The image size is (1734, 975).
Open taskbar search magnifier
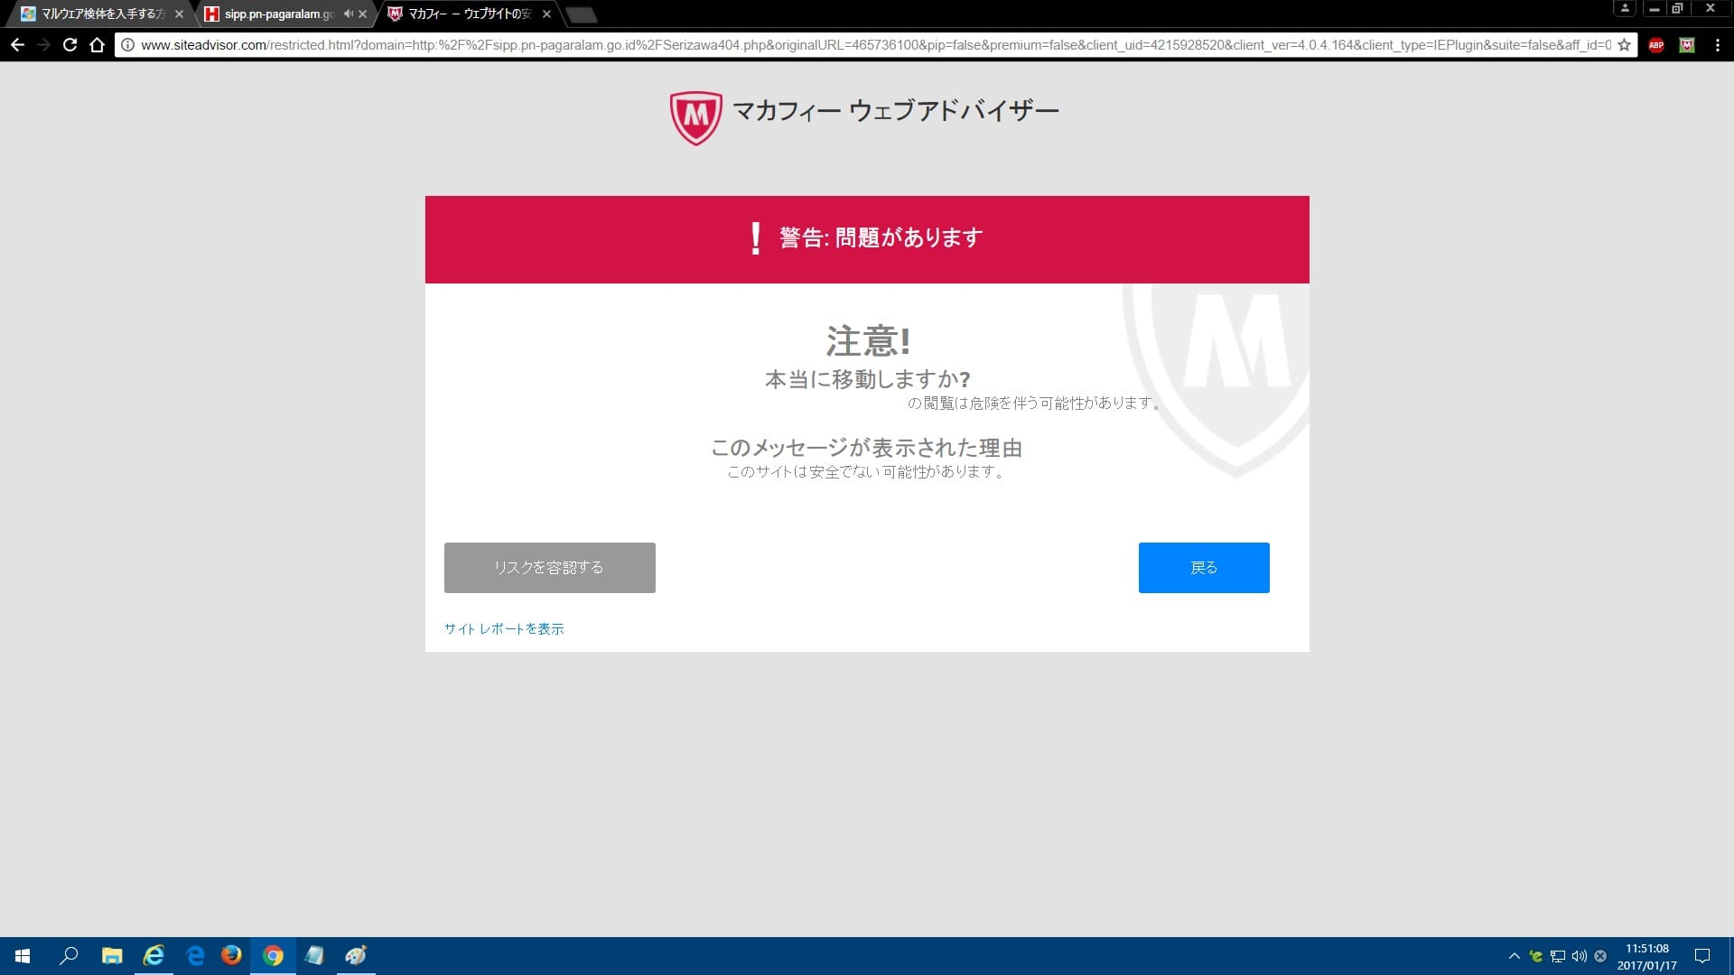coord(69,955)
